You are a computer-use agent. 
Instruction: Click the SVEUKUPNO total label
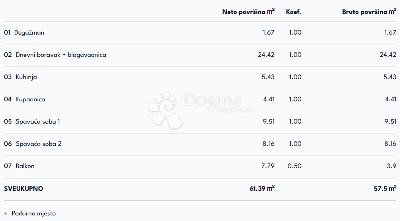[23, 189]
